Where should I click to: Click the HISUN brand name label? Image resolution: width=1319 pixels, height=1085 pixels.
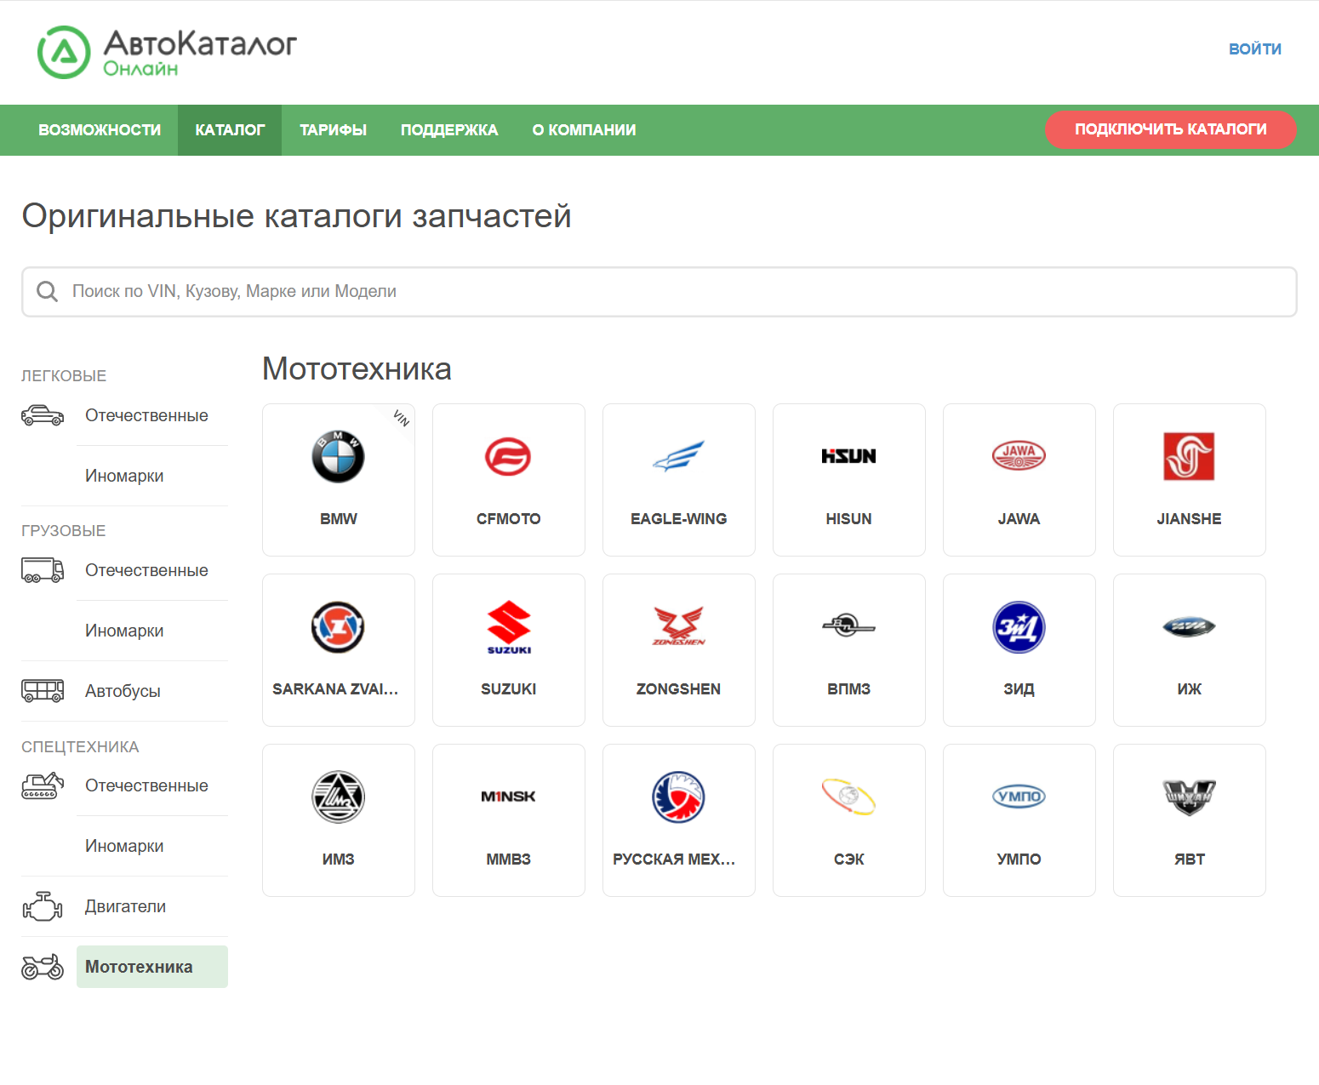tap(849, 519)
